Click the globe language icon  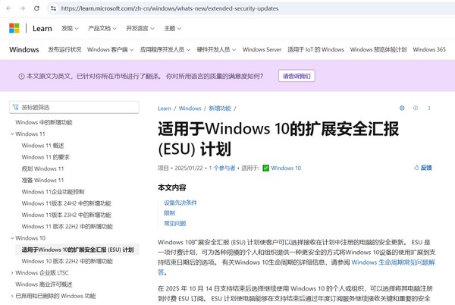coord(402,108)
